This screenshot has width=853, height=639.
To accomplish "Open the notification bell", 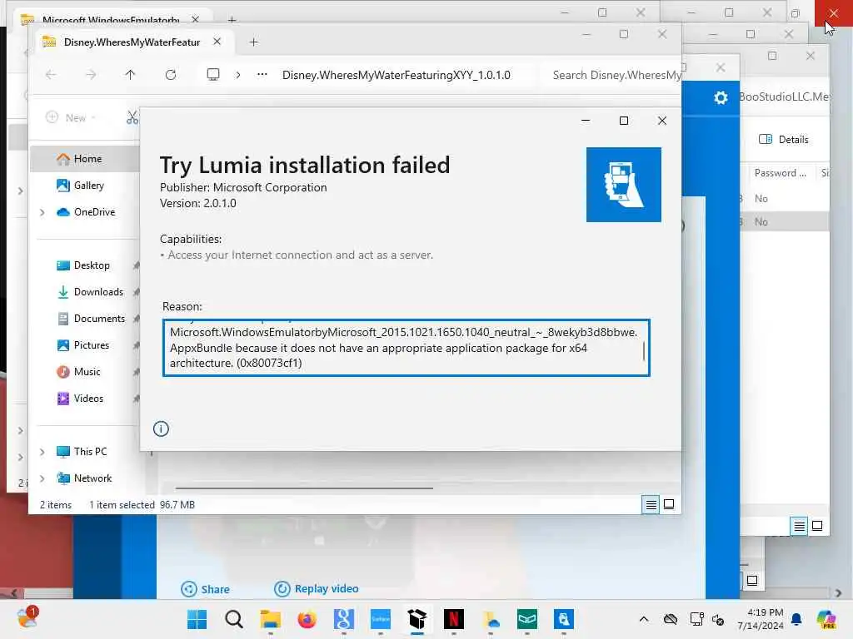I will pyautogui.click(x=796, y=619).
